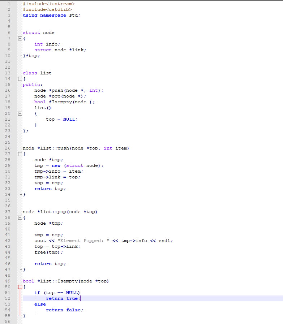Screen dimensions: 283x324
Task: Click the cout "Element Popped: " line
Action: click(x=104, y=241)
